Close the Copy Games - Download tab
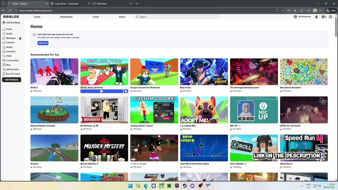338x190 pixels. pos(88,4)
